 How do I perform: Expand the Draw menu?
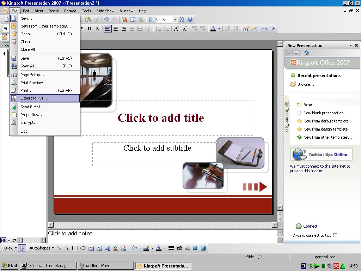click(9, 248)
